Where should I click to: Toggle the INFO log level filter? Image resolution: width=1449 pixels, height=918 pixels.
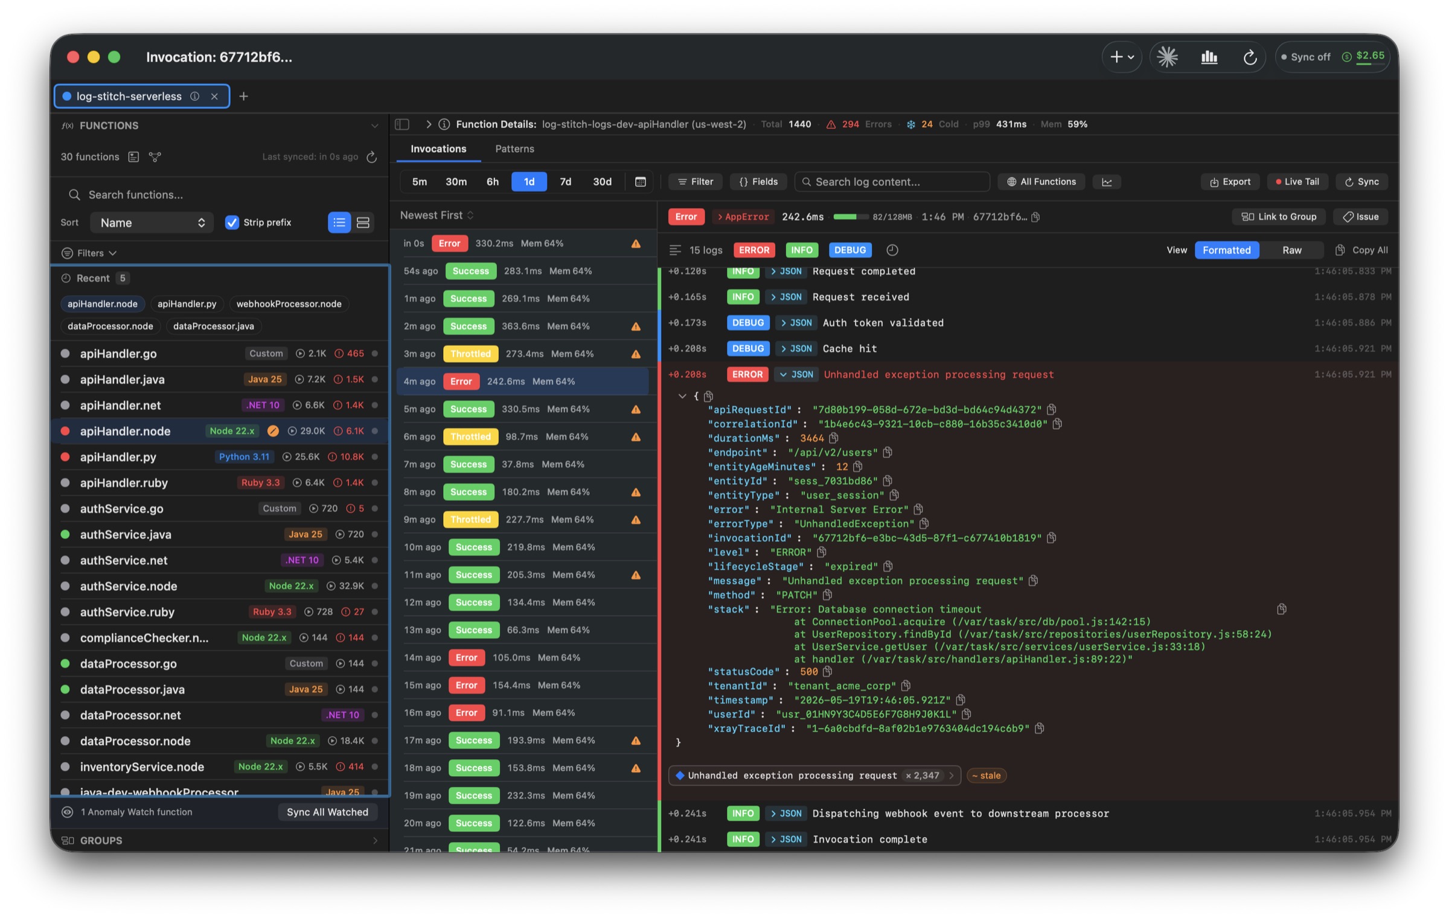point(801,250)
